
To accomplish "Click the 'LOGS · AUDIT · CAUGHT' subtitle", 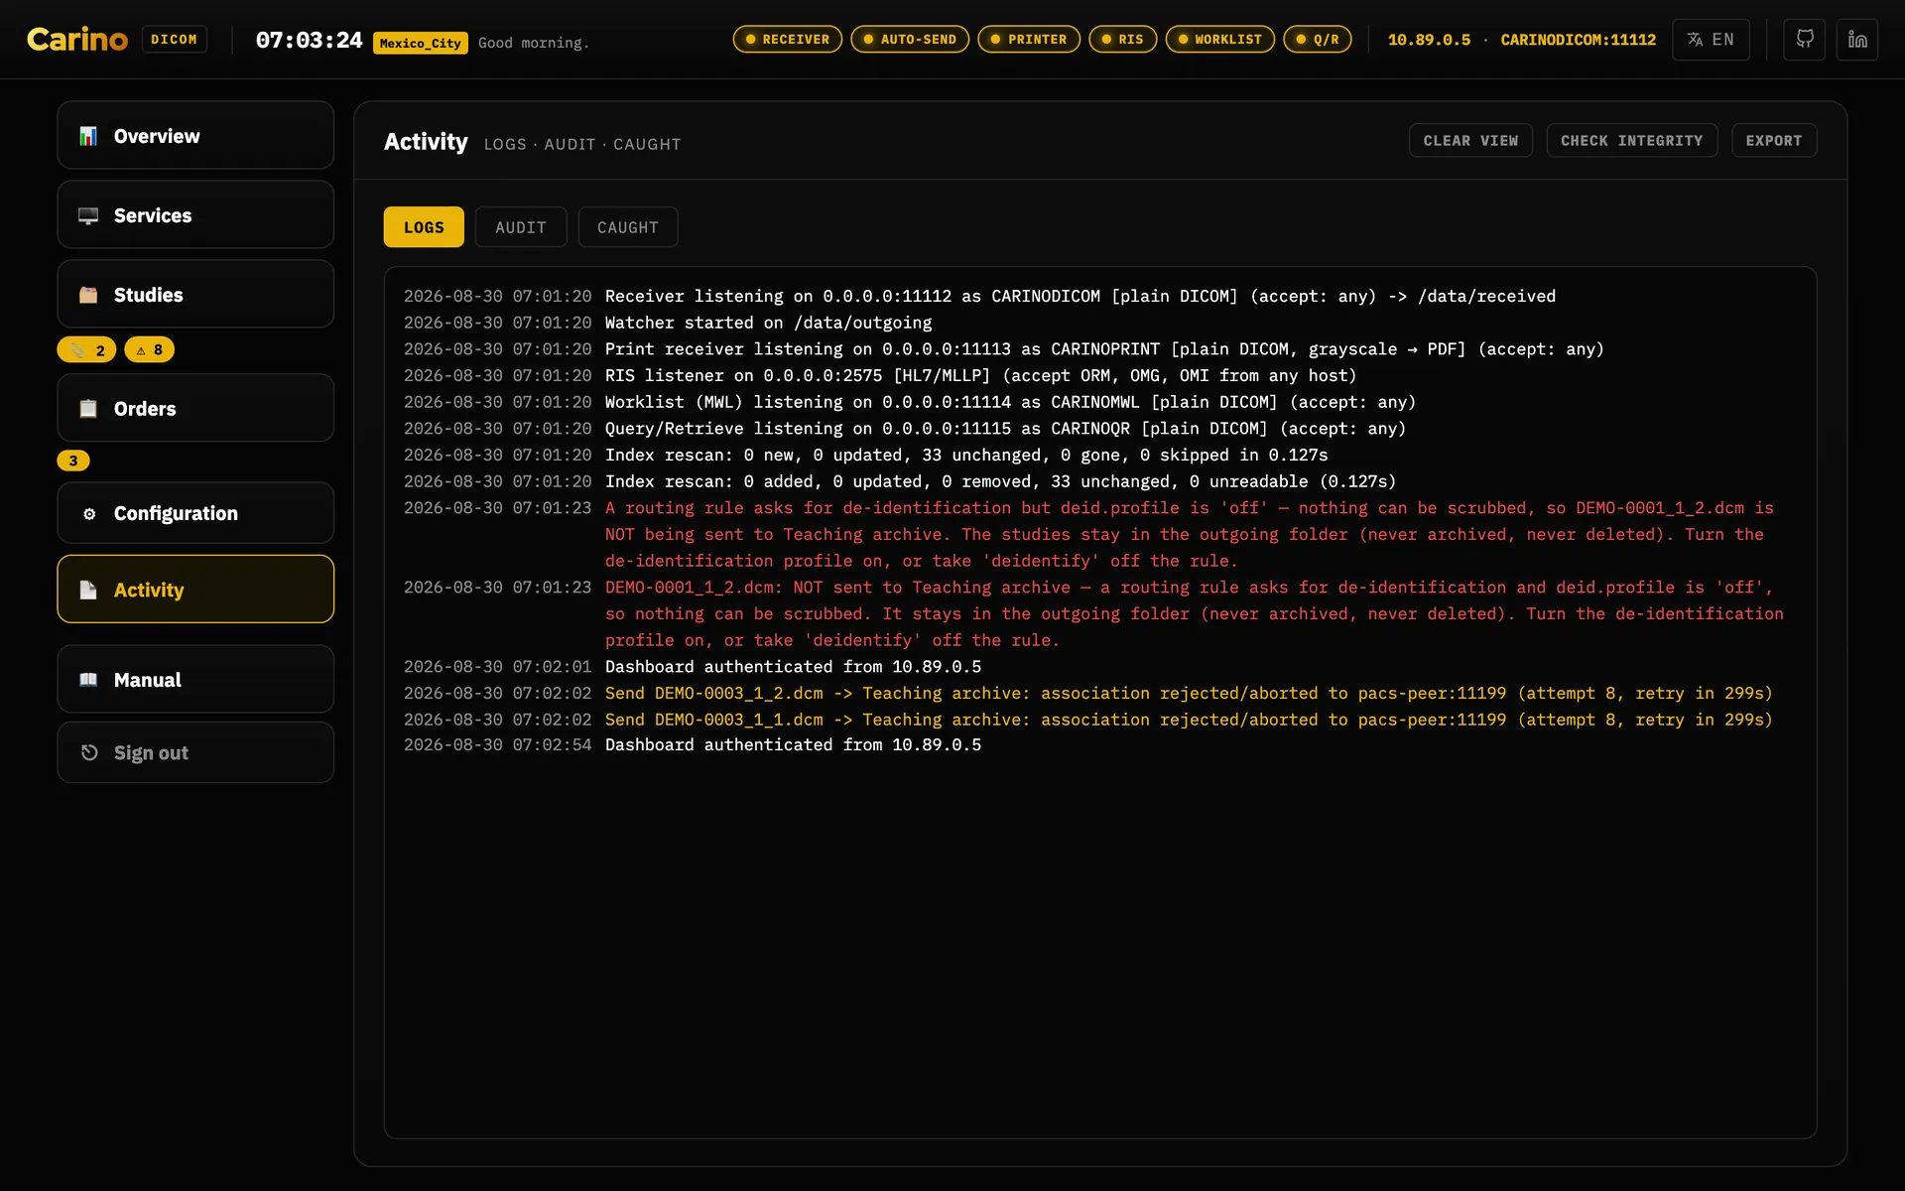I will click(582, 144).
